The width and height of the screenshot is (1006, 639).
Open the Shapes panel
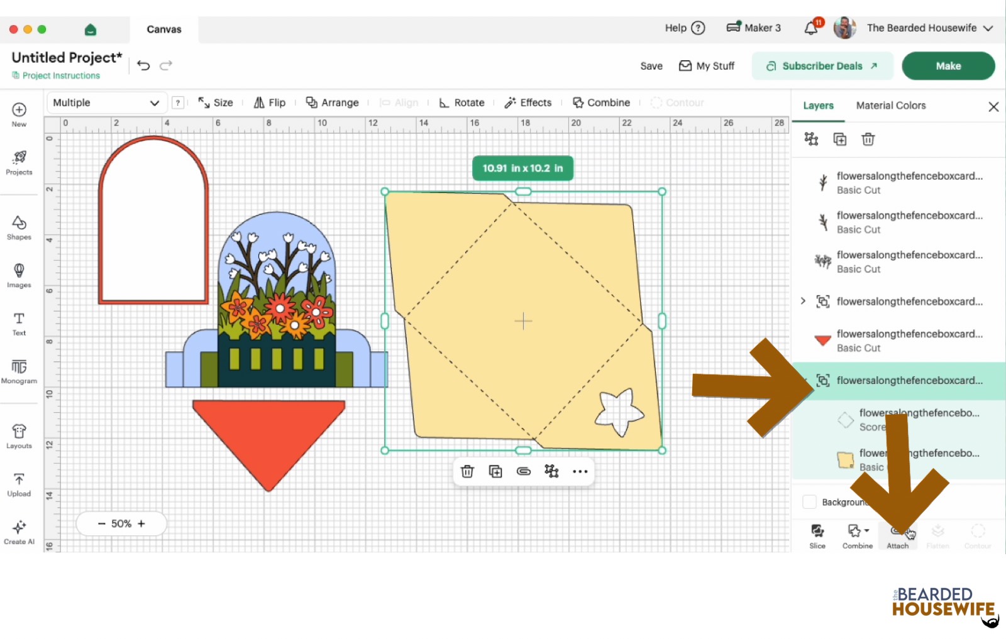click(19, 227)
